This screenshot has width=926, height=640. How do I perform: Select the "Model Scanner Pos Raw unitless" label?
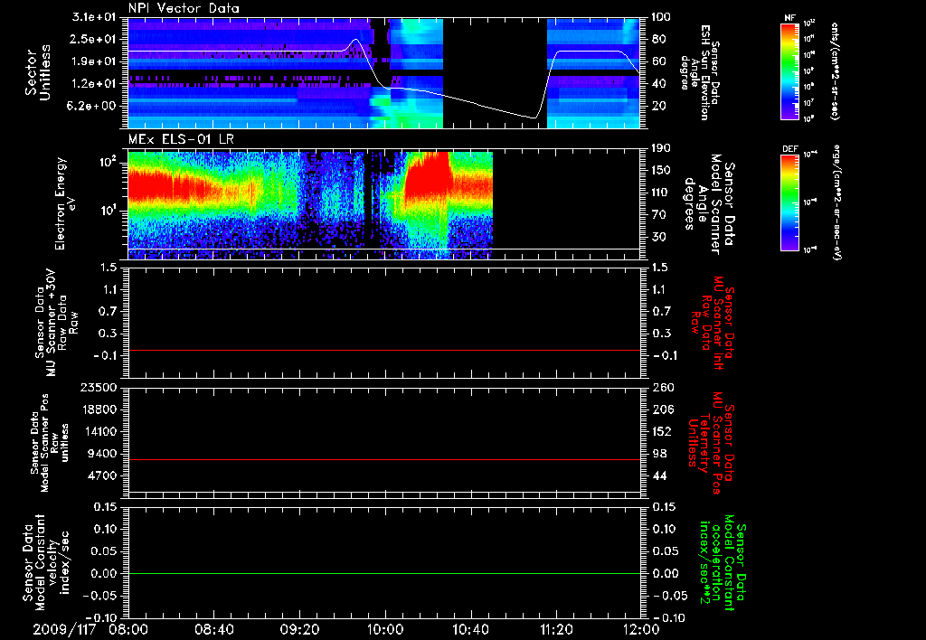point(50,443)
